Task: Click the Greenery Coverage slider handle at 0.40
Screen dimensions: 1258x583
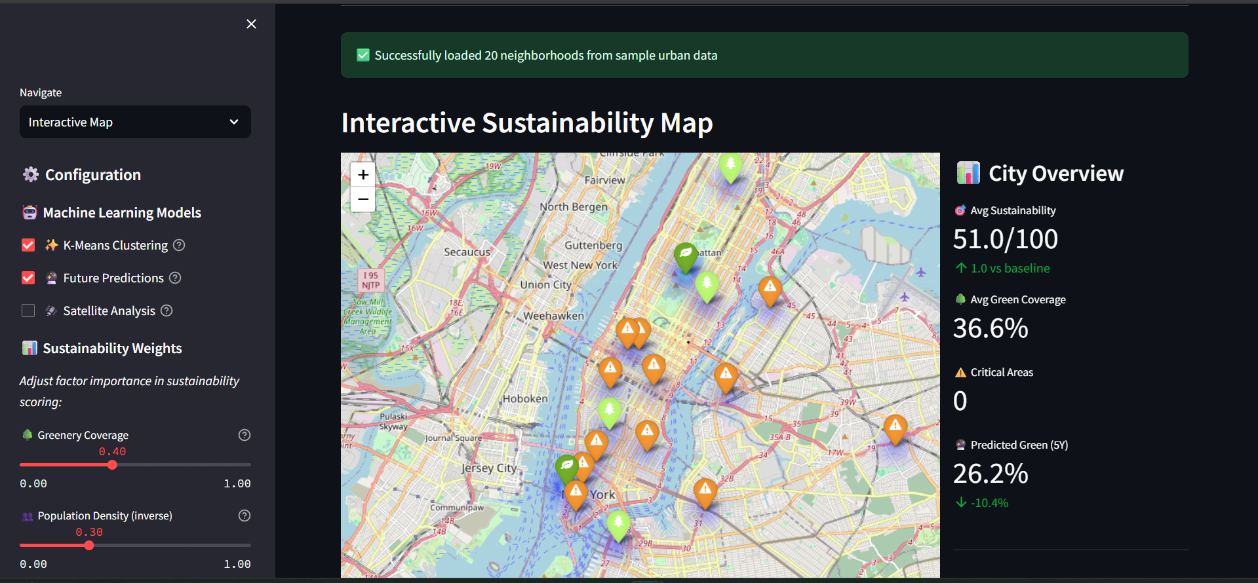Action: tap(112, 464)
